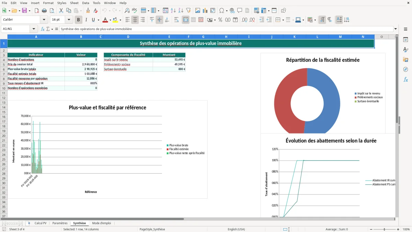
Task: Toggle Align Right
Action: point(142,20)
